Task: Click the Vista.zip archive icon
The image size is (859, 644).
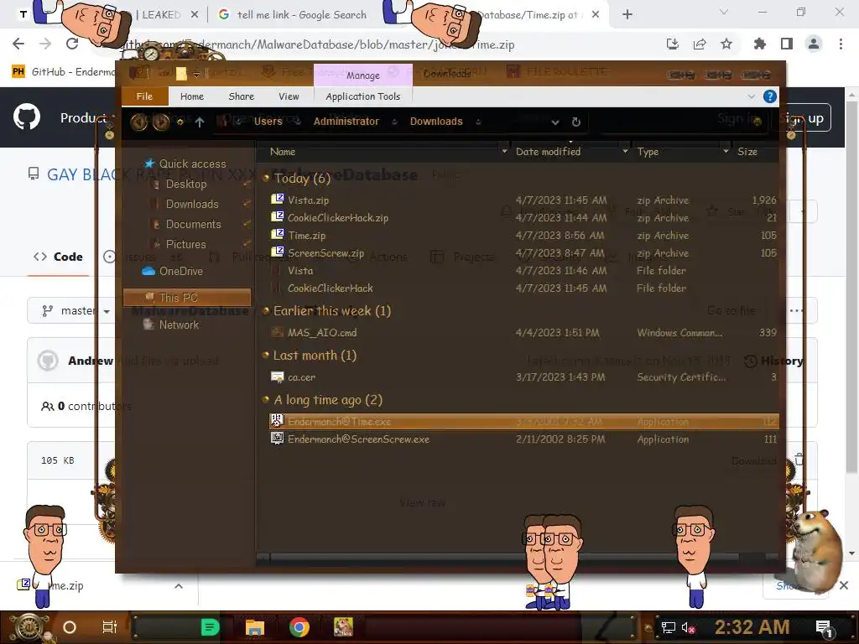Action: coord(277,200)
